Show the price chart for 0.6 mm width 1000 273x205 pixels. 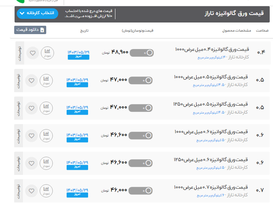[46, 136]
